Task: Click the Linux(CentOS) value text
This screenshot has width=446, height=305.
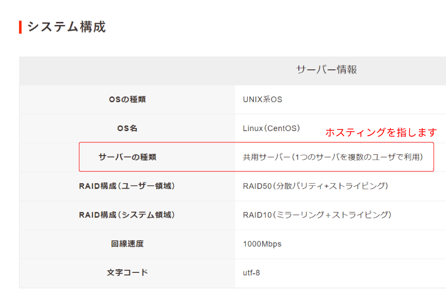Action: [x=271, y=128]
